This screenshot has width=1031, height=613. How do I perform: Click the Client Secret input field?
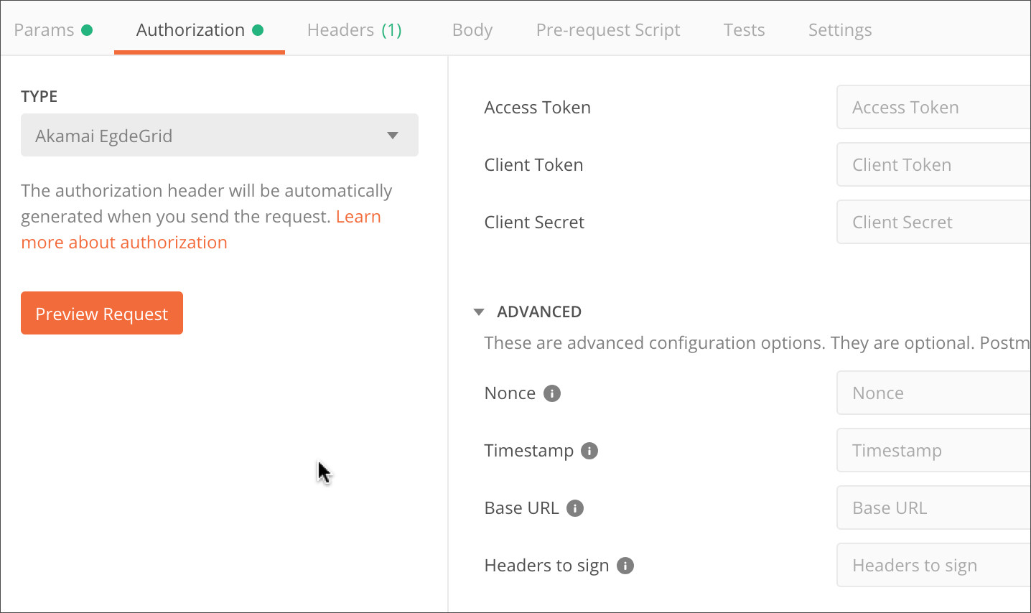pyautogui.click(x=933, y=222)
